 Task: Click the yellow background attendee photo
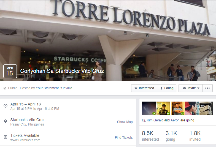tap(163, 108)
